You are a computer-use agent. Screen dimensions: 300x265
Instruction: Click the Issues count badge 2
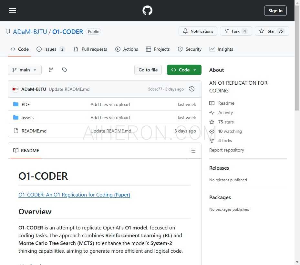pos(62,49)
